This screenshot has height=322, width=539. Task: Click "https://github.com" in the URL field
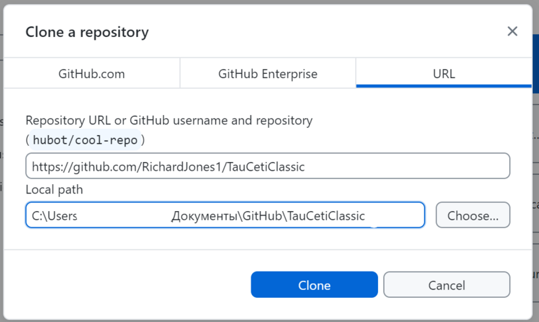tap(75, 166)
